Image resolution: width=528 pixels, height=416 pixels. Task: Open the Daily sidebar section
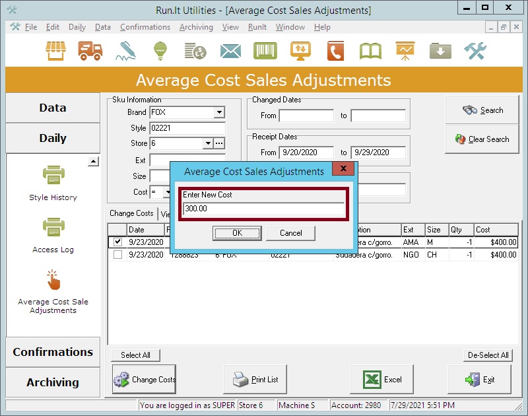(53, 138)
